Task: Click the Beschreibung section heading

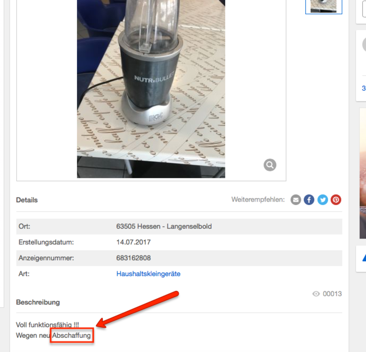Action: [38, 302]
